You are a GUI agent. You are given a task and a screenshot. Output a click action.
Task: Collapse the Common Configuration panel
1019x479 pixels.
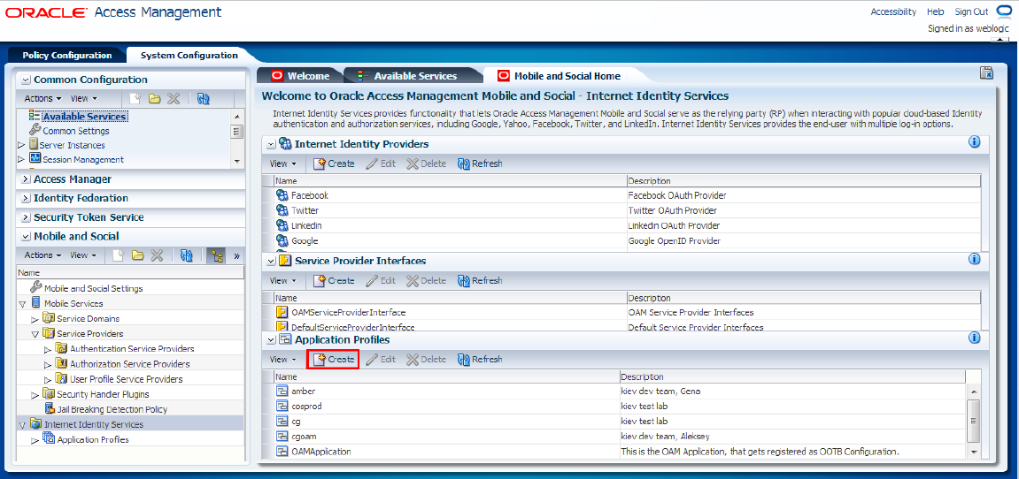point(26,80)
